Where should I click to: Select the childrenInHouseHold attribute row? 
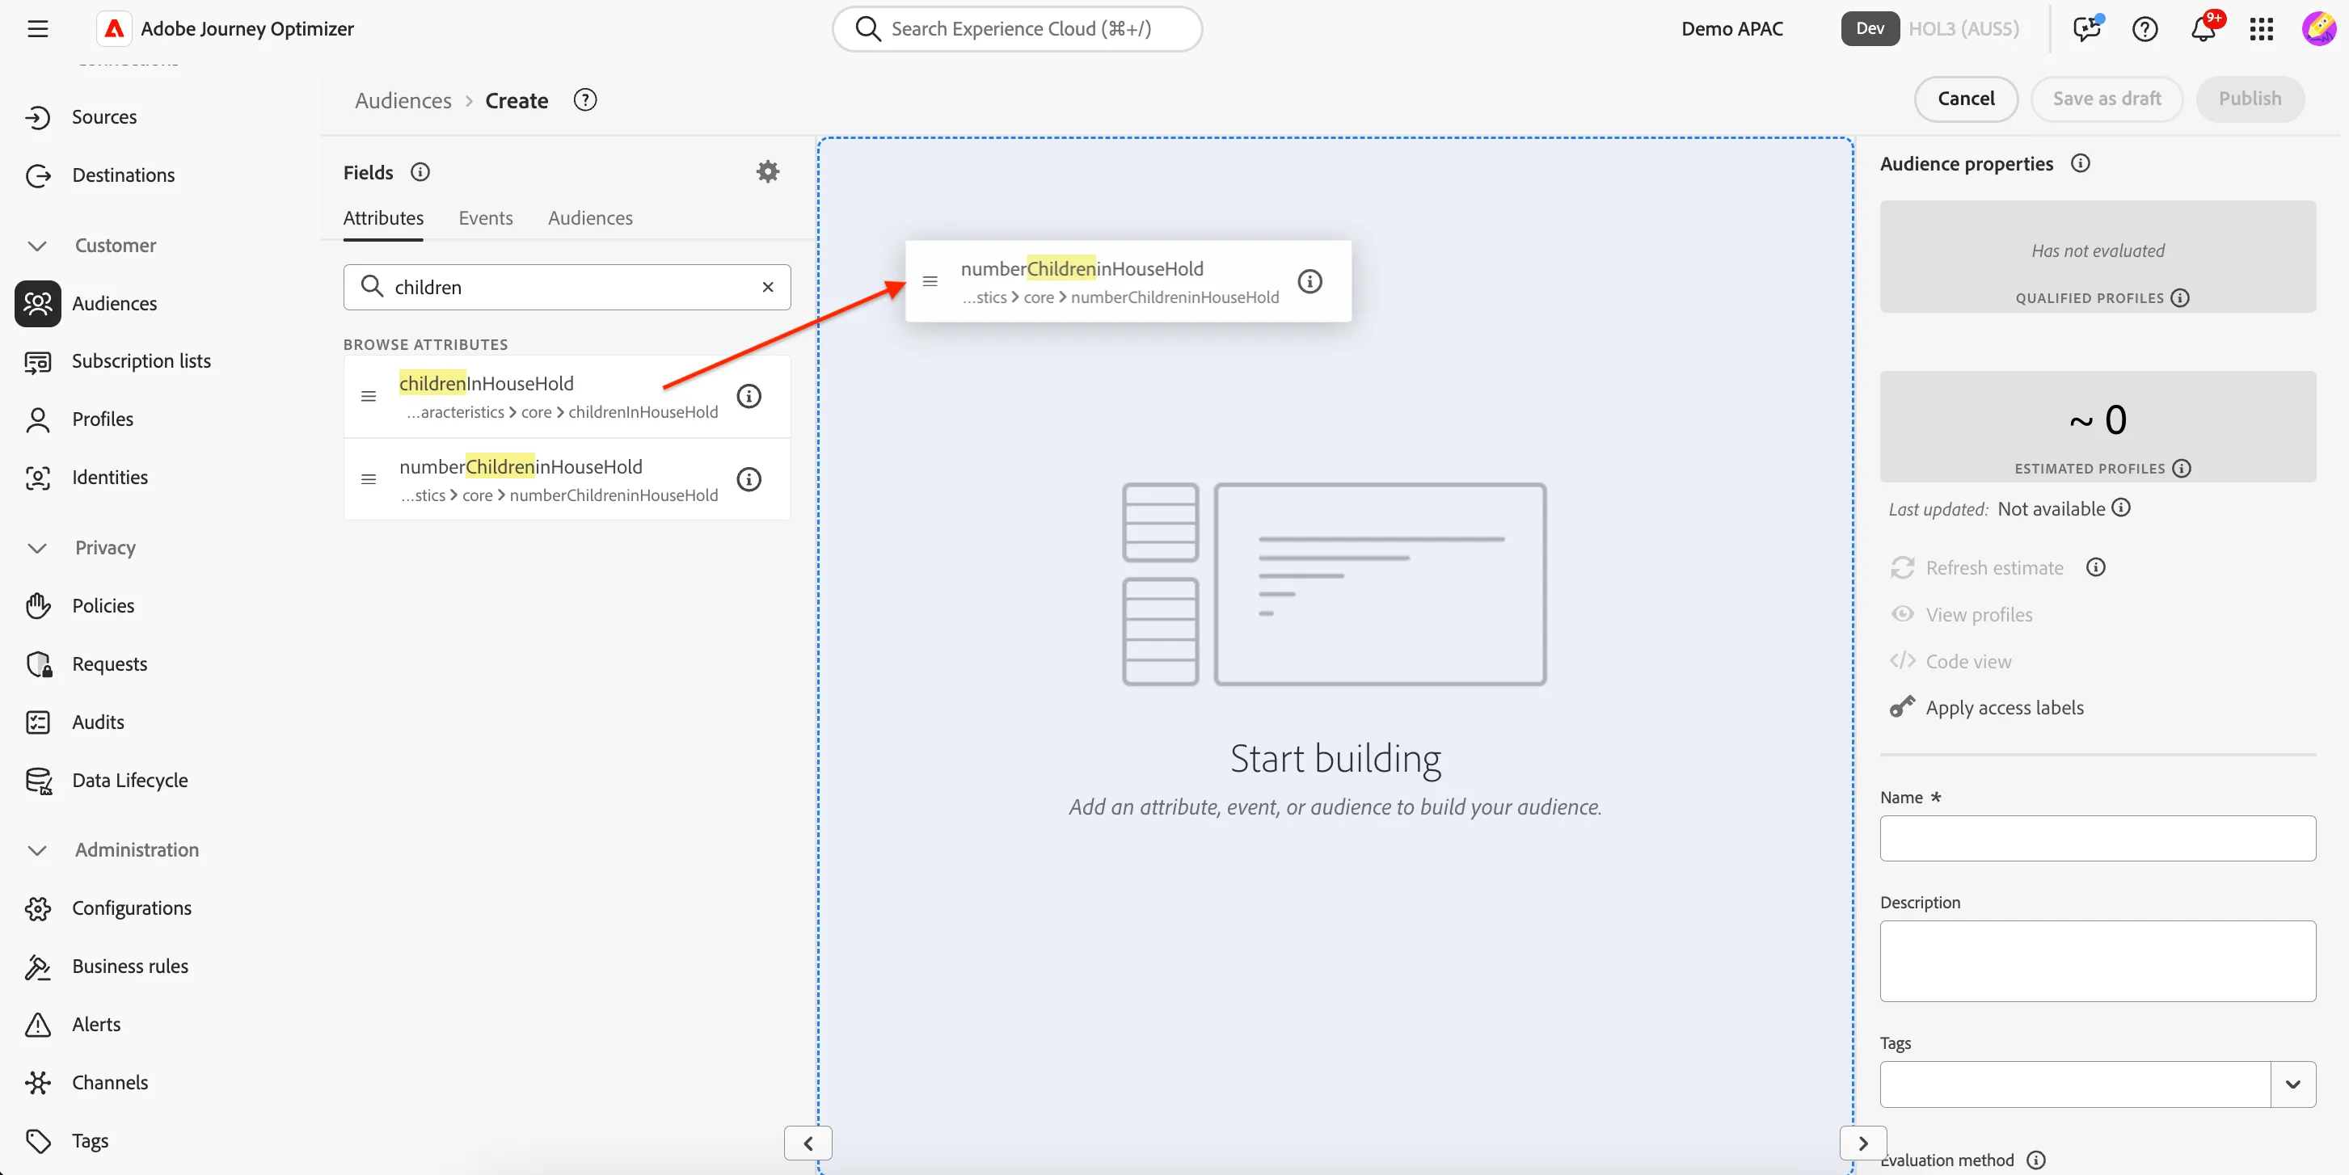point(567,397)
